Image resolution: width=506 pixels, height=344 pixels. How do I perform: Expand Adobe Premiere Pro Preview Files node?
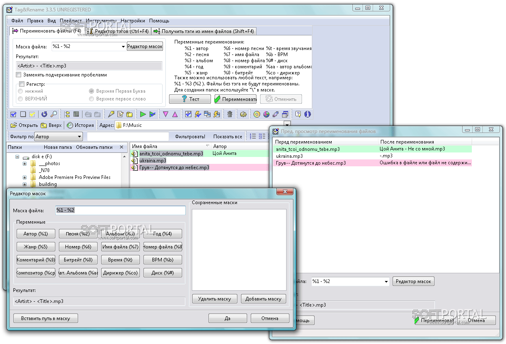(24, 177)
